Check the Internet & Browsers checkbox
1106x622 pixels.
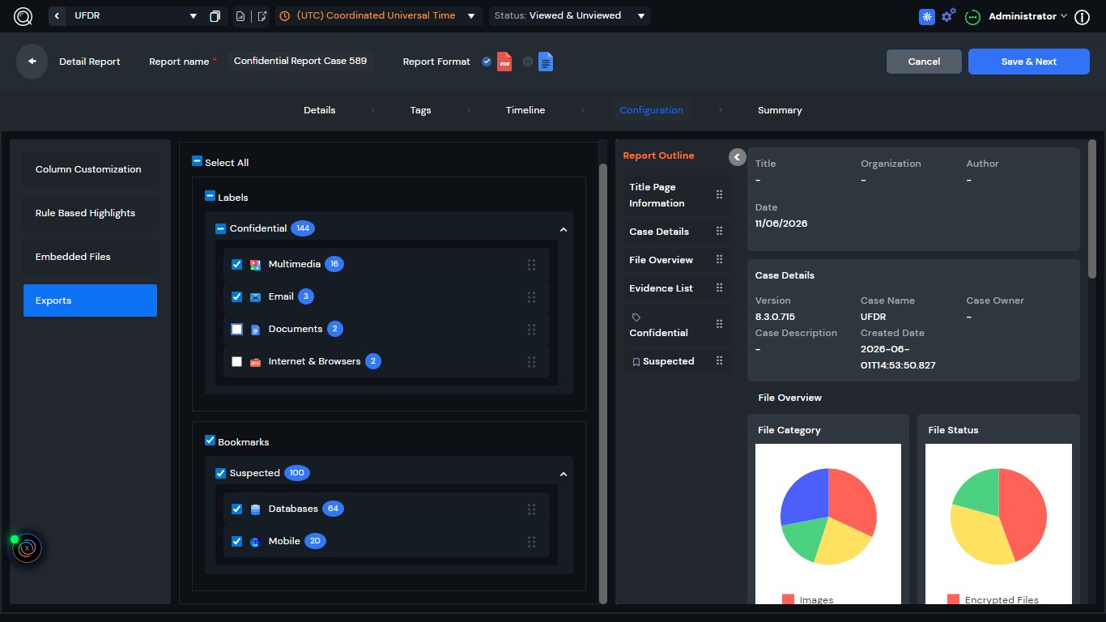[x=236, y=362]
